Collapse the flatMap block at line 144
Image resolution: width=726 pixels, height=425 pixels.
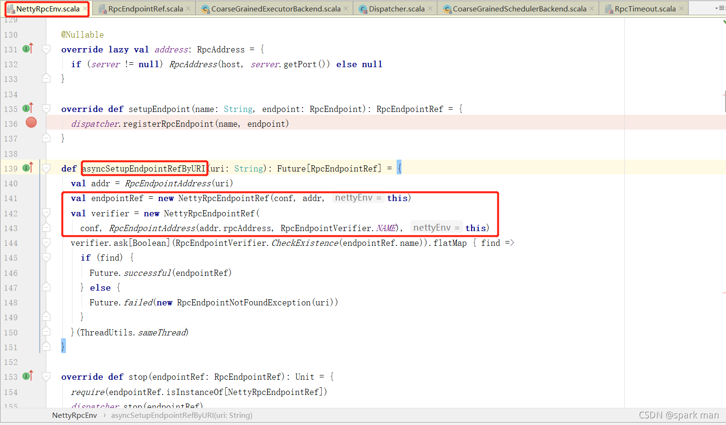click(46, 243)
